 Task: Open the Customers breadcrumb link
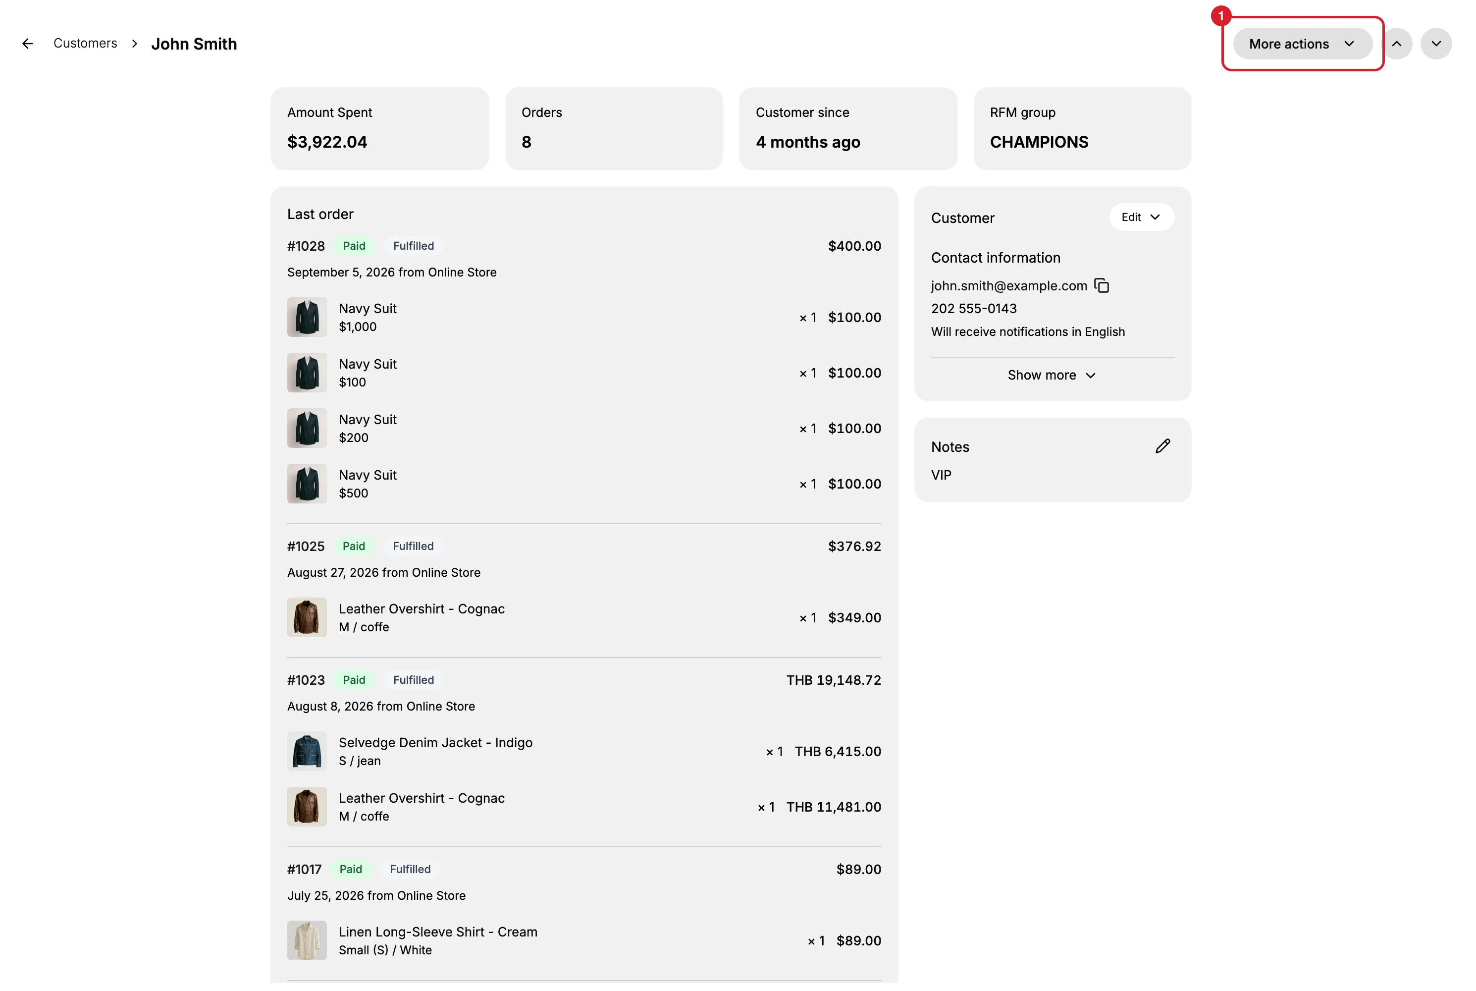pyautogui.click(x=85, y=44)
